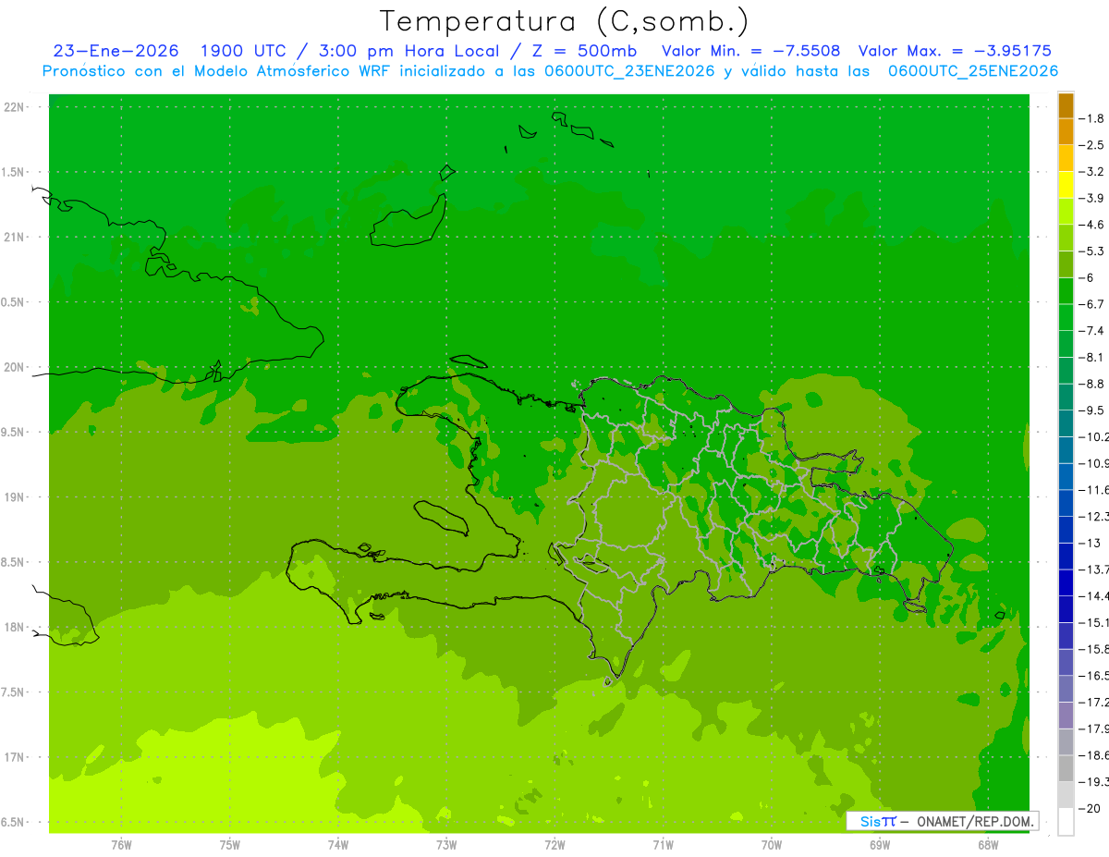Viewport: 1109px width, 857px height.
Task: Pick the amber swatch between -2.5 and -3.2
Action: tap(1066, 159)
